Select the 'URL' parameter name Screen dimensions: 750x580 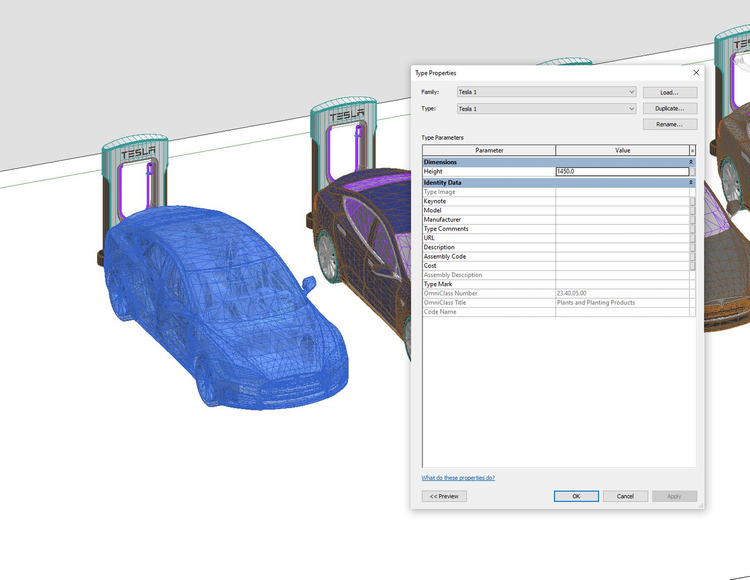[429, 238]
